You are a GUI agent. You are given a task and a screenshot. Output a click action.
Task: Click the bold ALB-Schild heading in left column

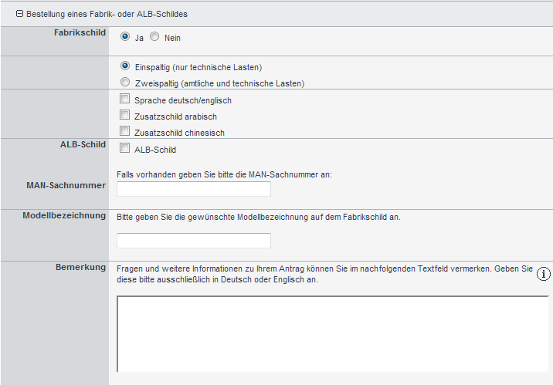click(x=83, y=144)
